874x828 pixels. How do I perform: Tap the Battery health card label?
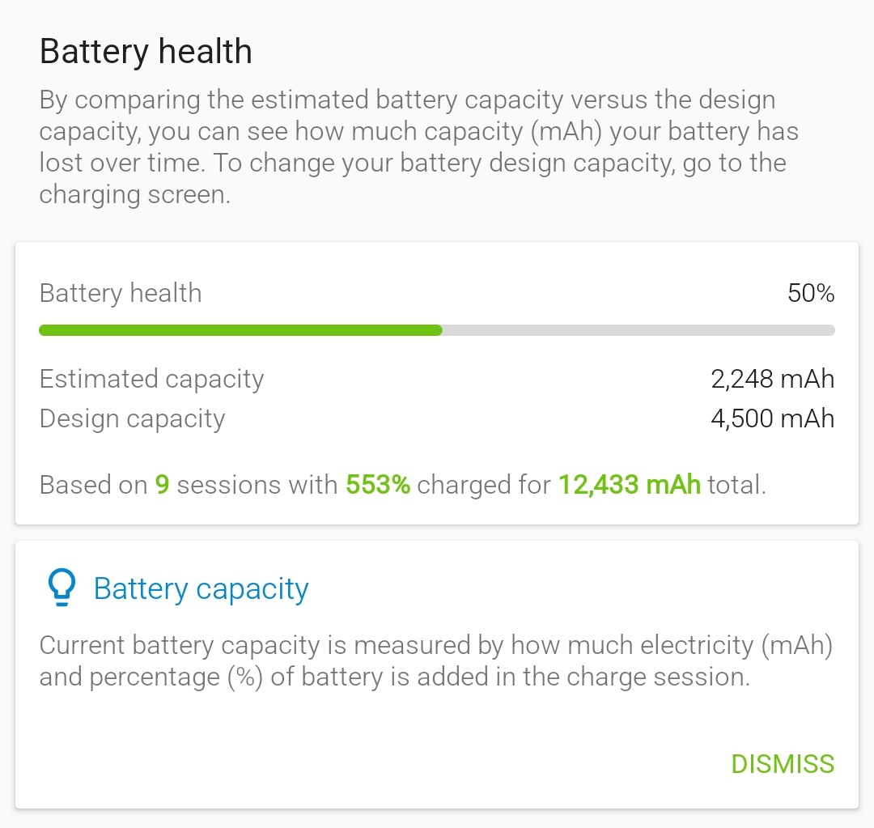point(121,293)
